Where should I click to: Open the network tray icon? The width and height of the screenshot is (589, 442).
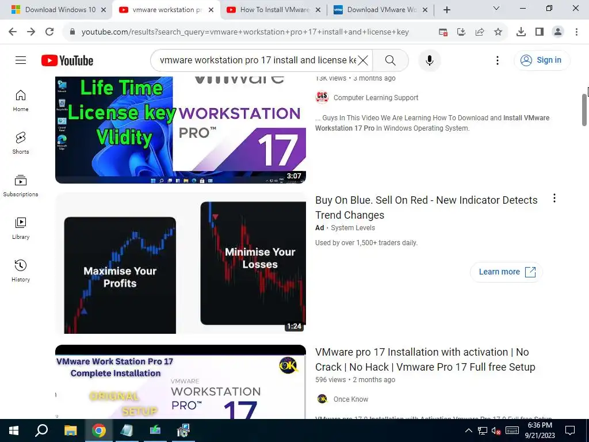click(x=483, y=430)
